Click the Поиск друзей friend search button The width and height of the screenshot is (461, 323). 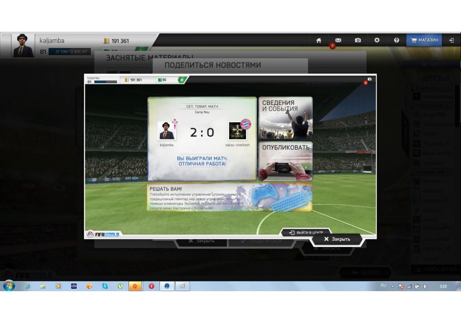pos(436,269)
